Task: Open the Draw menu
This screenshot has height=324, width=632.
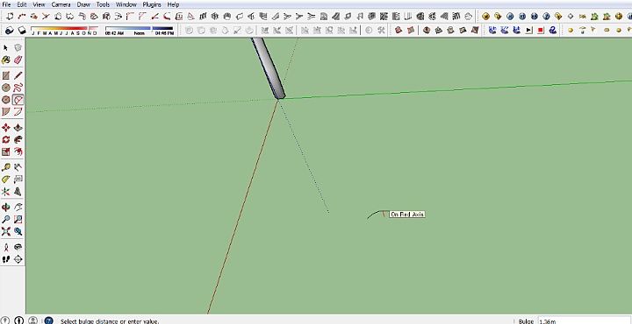Action: (83, 4)
